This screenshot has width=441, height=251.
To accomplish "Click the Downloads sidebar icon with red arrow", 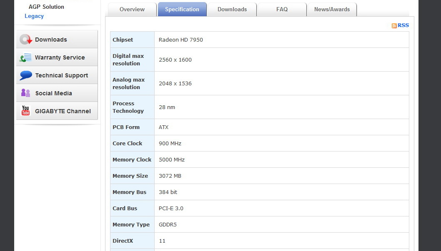I will pos(26,40).
